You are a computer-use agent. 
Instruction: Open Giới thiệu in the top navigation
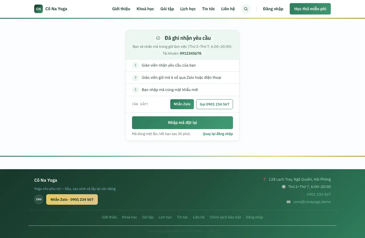(x=121, y=9)
